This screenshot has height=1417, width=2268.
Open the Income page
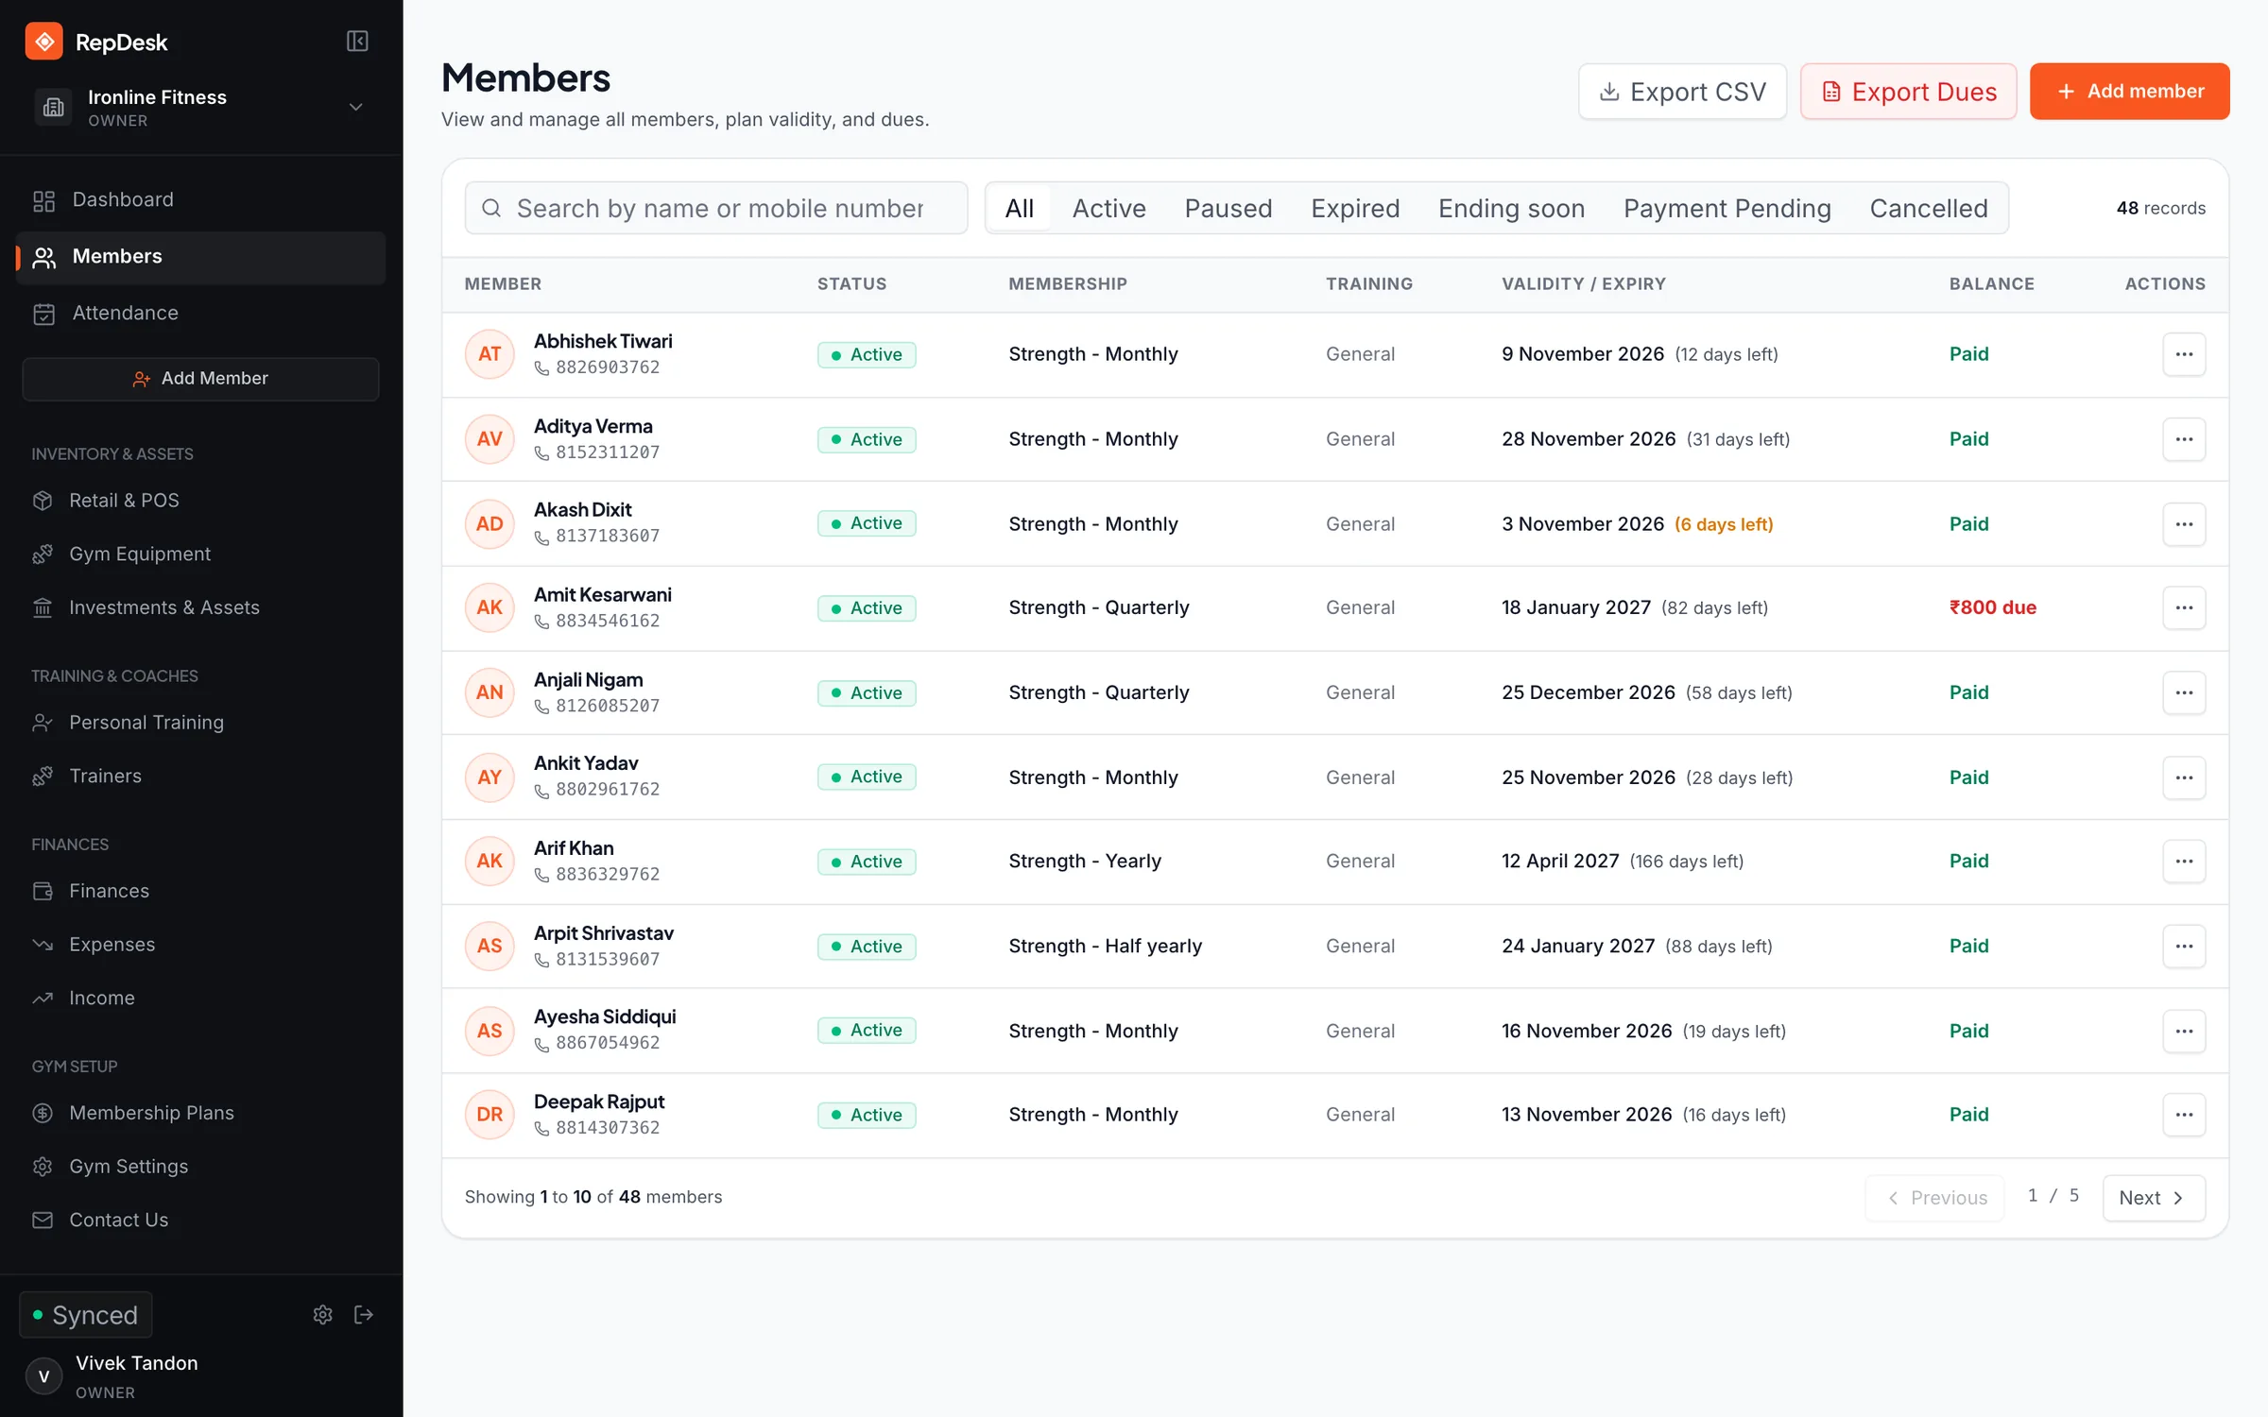click(200, 999)
